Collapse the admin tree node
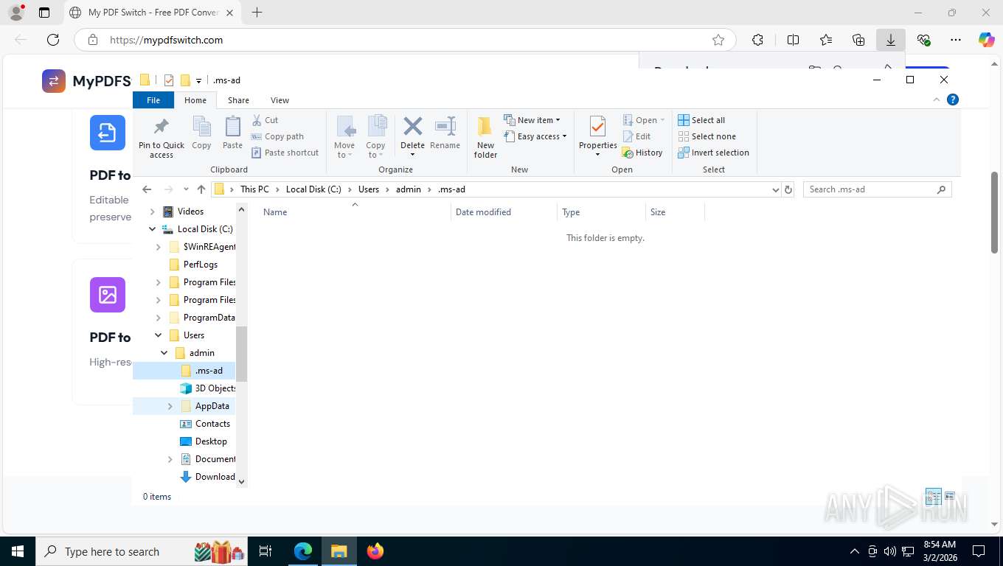Viewport: 1003px width, 566px height. coord(164,353)
